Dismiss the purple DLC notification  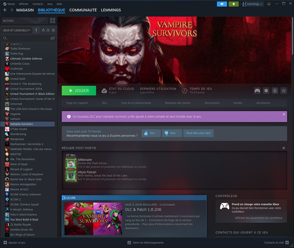click(x=284, y=114)
